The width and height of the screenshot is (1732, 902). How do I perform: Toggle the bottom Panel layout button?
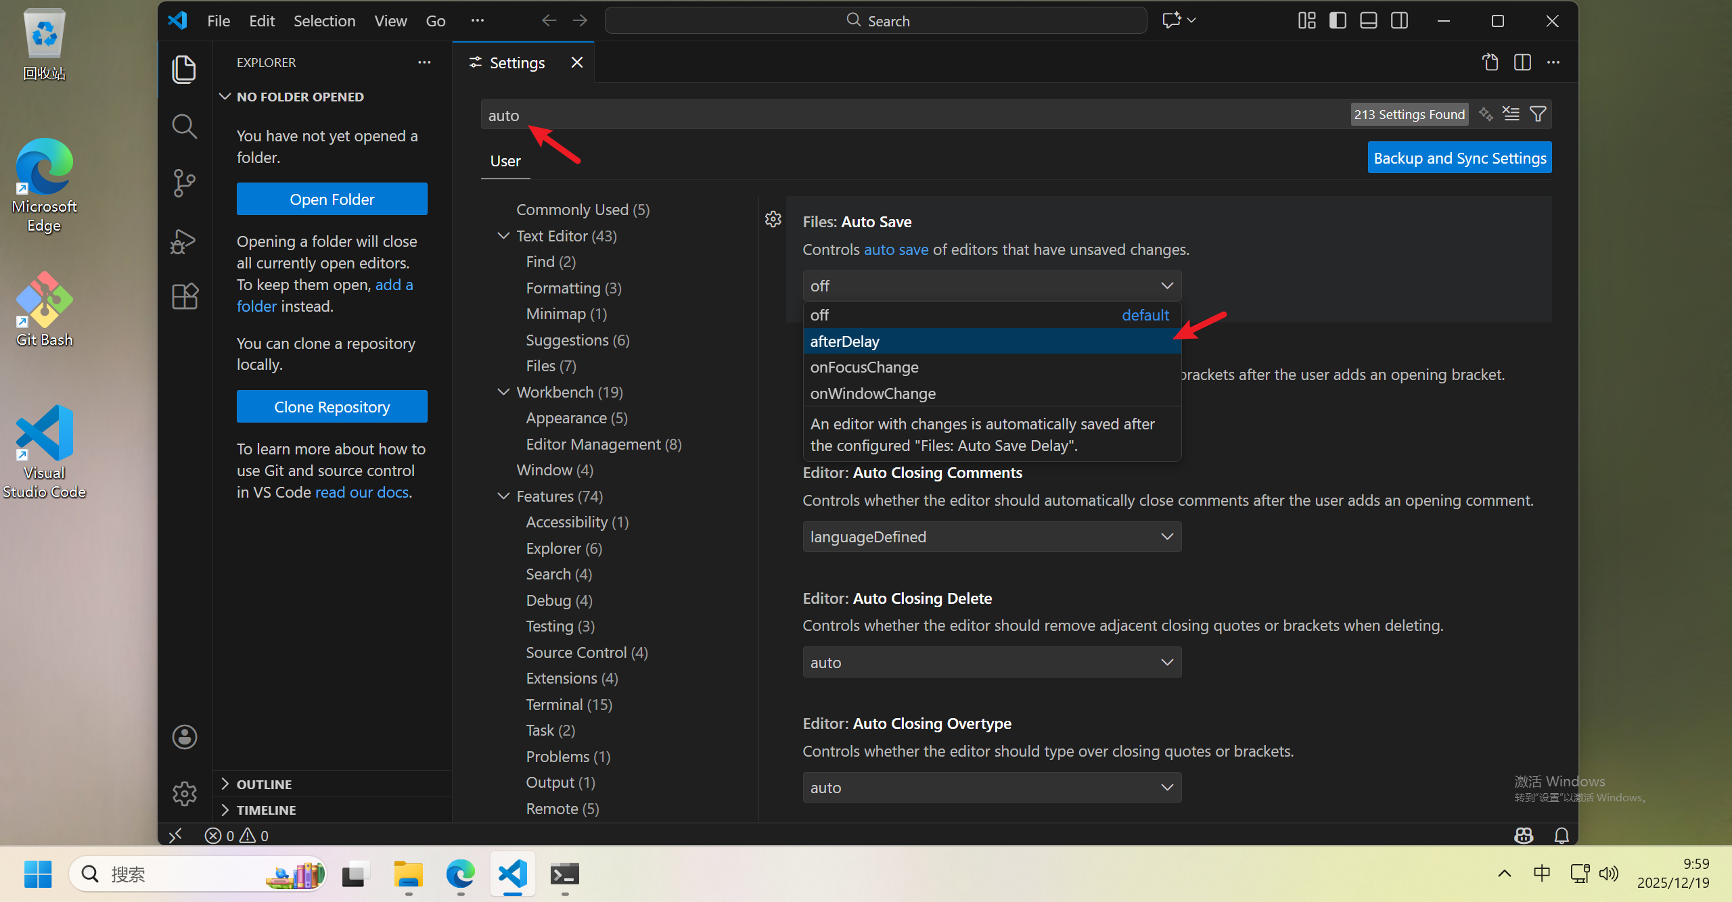[x=1368, y=21]
